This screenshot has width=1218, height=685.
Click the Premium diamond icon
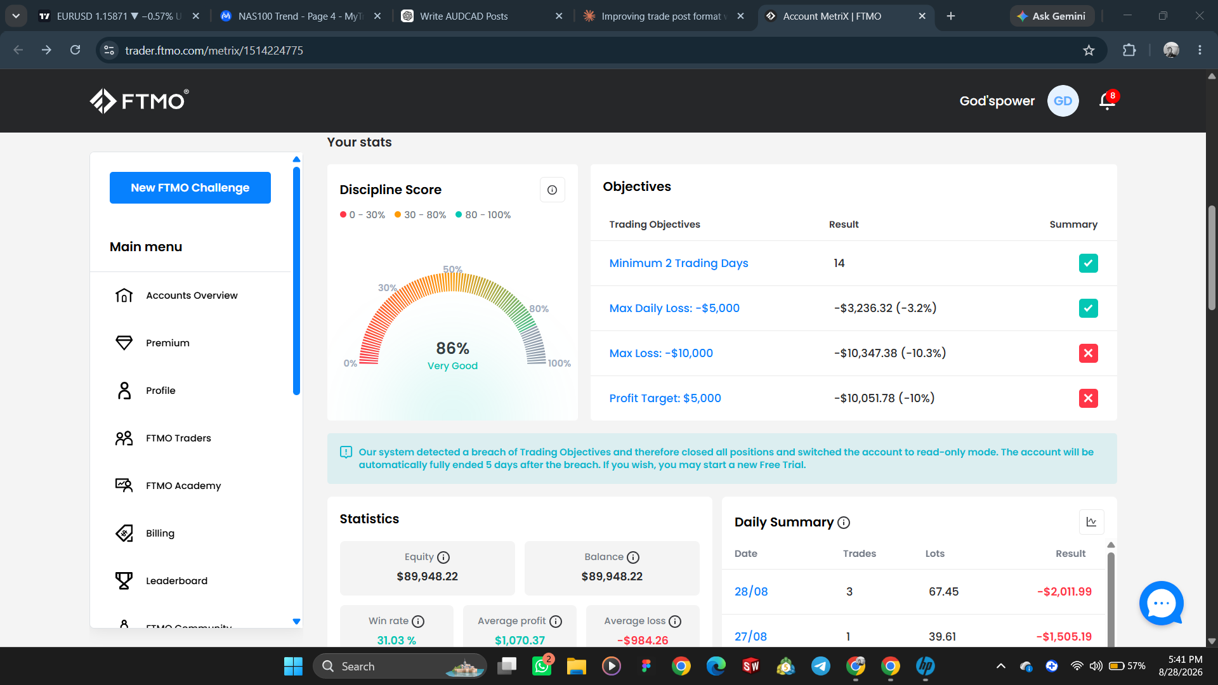[124, 343]
